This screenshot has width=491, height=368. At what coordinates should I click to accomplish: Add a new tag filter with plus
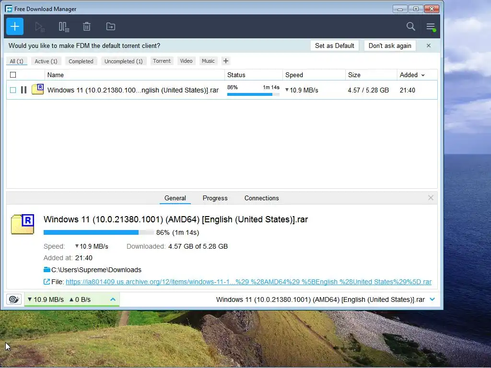click(226, 61)
